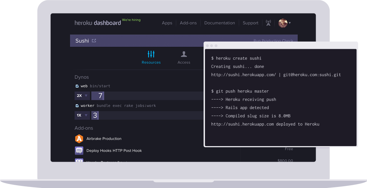
Task: Click 'Creating sushi... done' terminal line
Action: click(x=238, y=66)
